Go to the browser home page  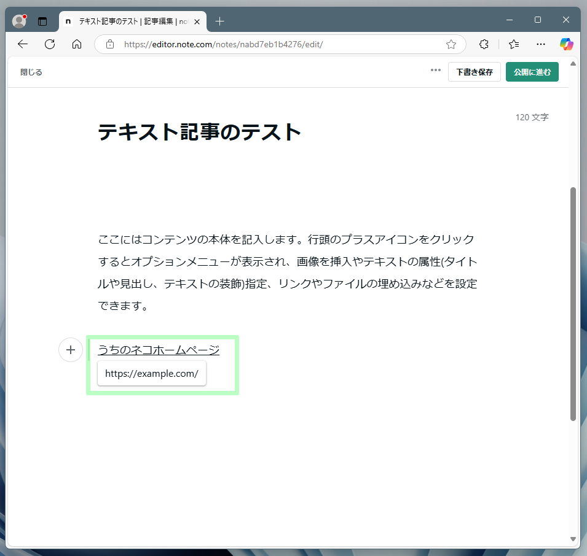pyautogui.click(x=77, y=44)
